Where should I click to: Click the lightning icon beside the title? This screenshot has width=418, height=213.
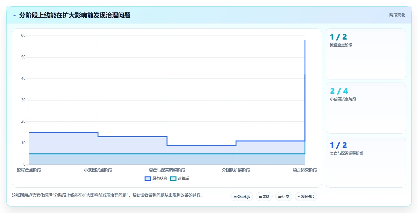point(15,15)
